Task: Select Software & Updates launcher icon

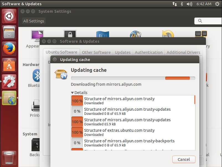Action: (x=9, y=98)
